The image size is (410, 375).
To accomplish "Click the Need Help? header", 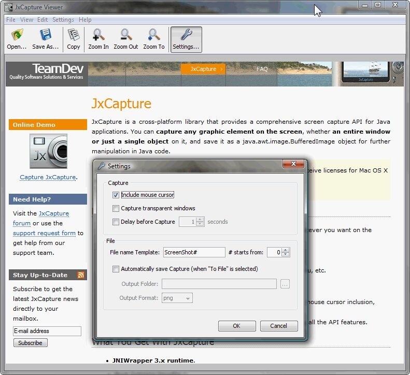I will pos(48,199).
